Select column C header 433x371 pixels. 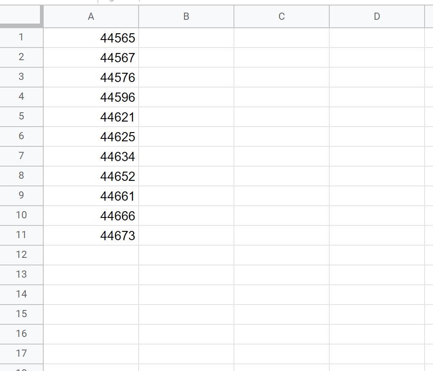tap(281, 16)
